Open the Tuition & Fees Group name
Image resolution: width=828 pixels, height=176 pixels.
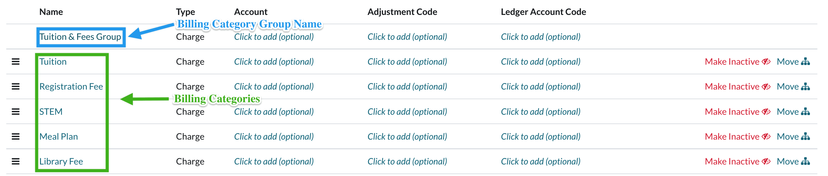[x=80, y=37]
